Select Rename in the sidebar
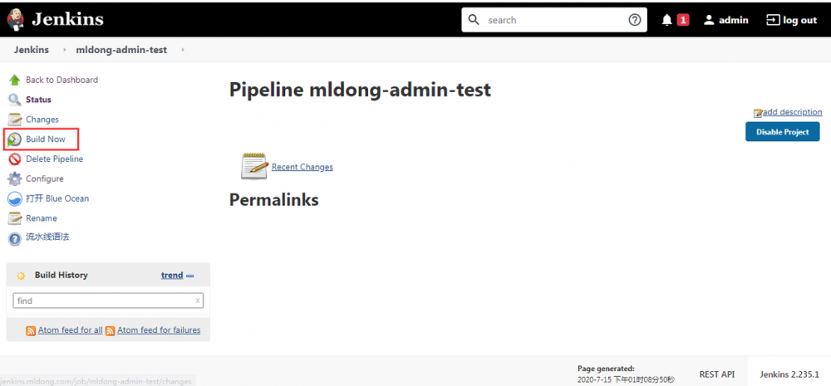The width and height of the screenshot is (831, 386). coord(42,218)
